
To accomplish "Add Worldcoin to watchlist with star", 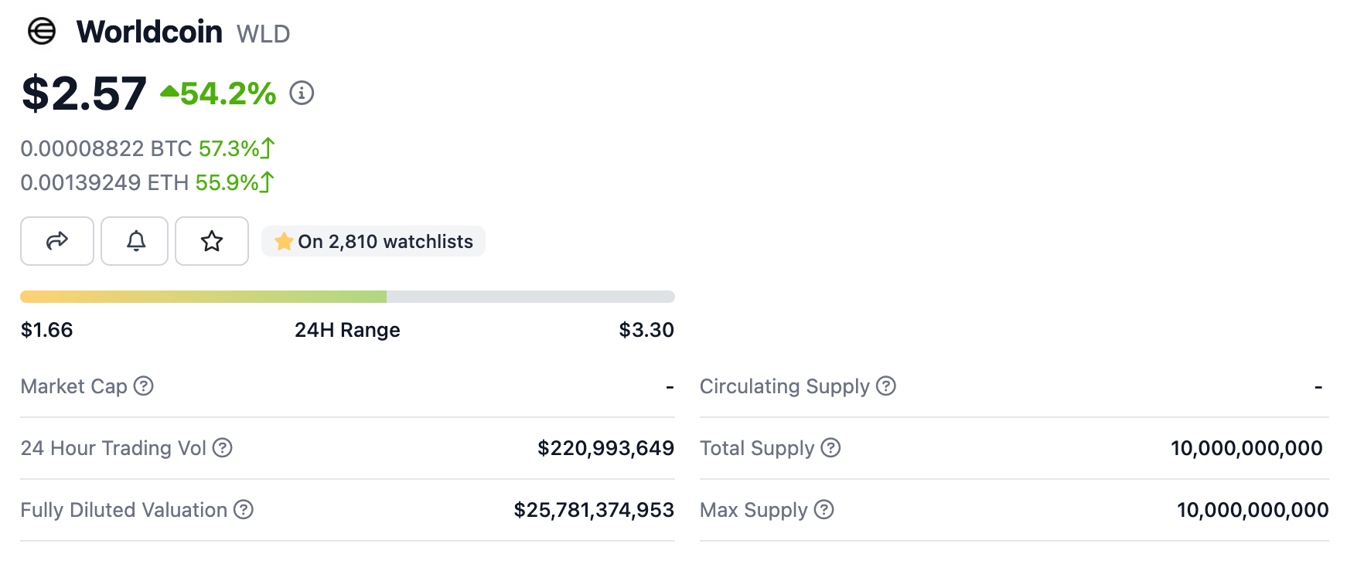I will point(212,241).
